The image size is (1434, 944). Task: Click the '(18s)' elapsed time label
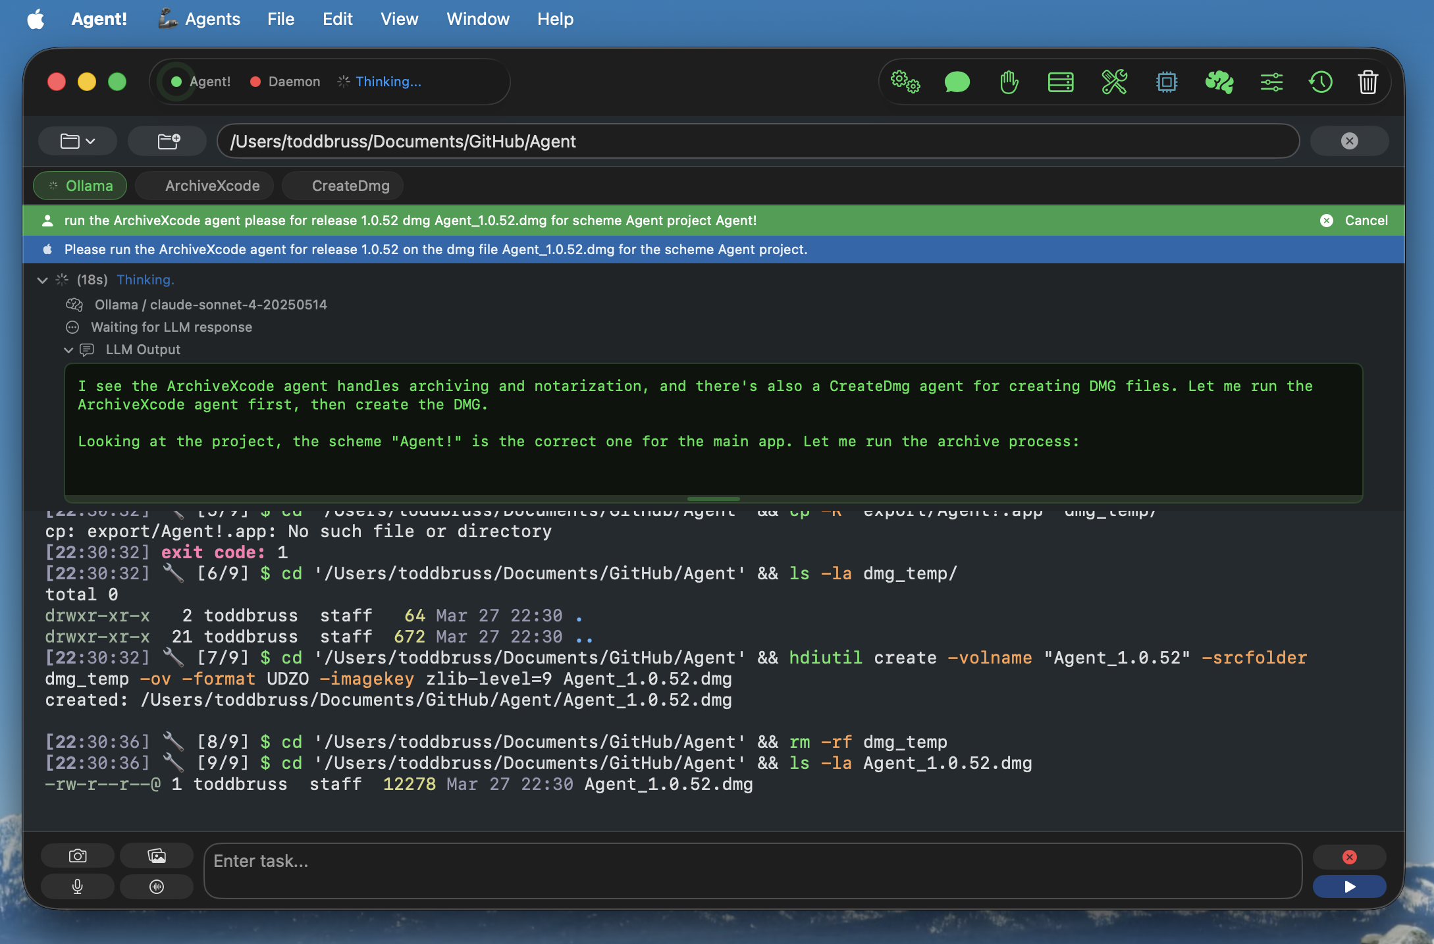point(92,280)
